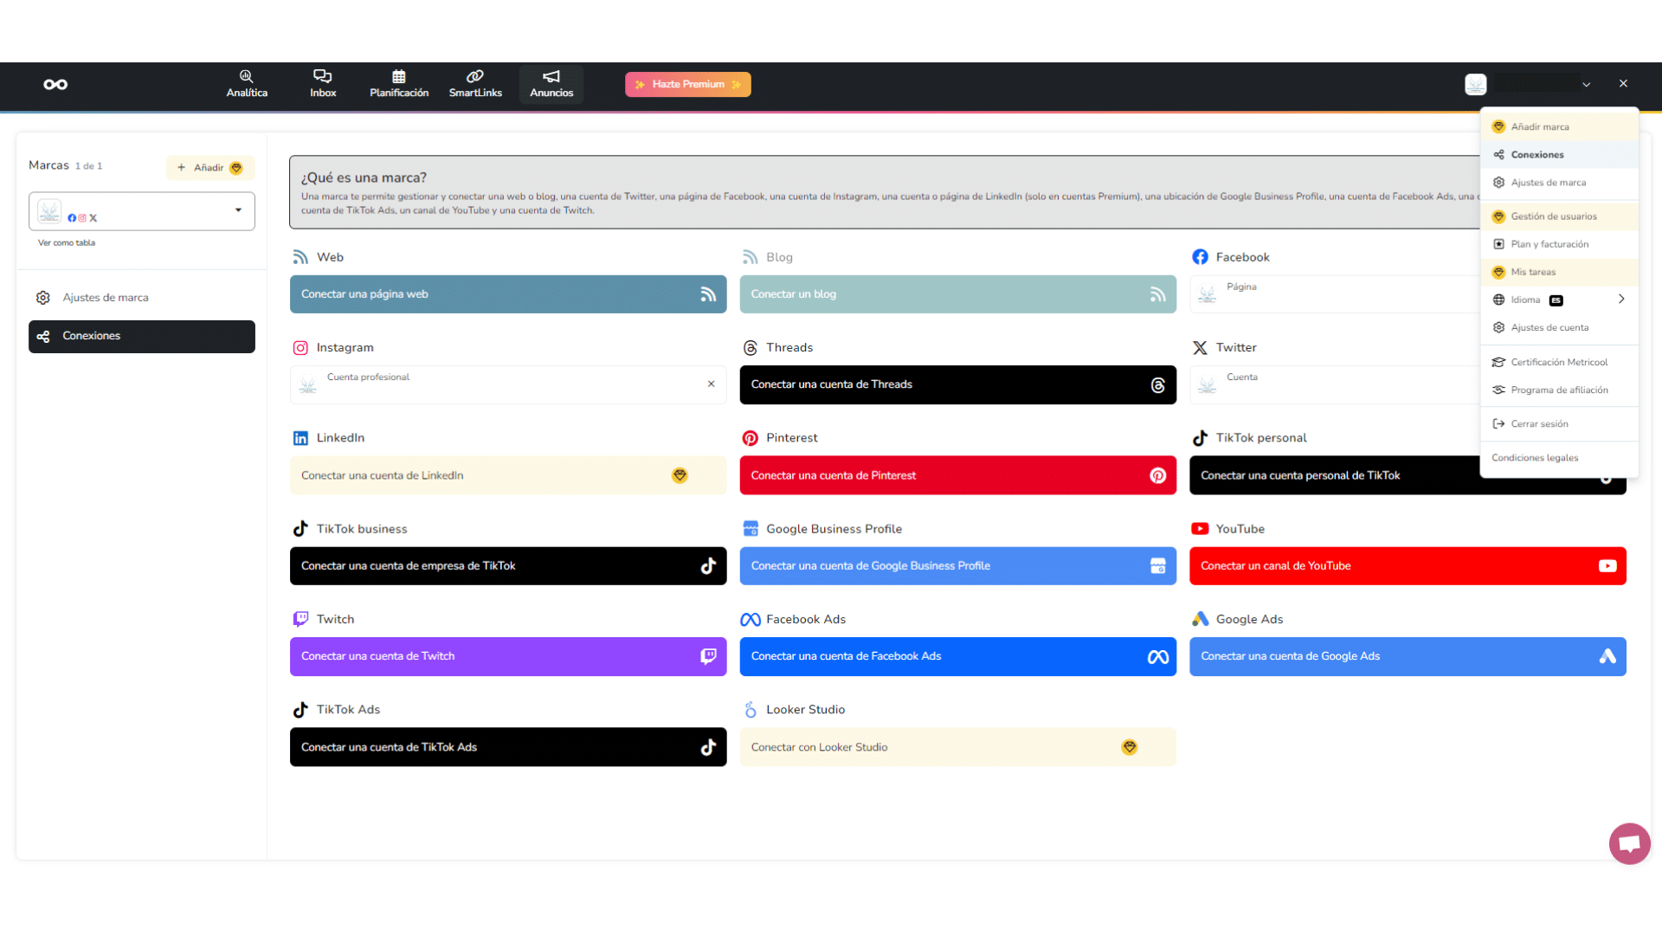The image size is (1662, 935).
Task: Click the TikTok business logo icon
Action: pyautogui.click(x=300, y=529)
